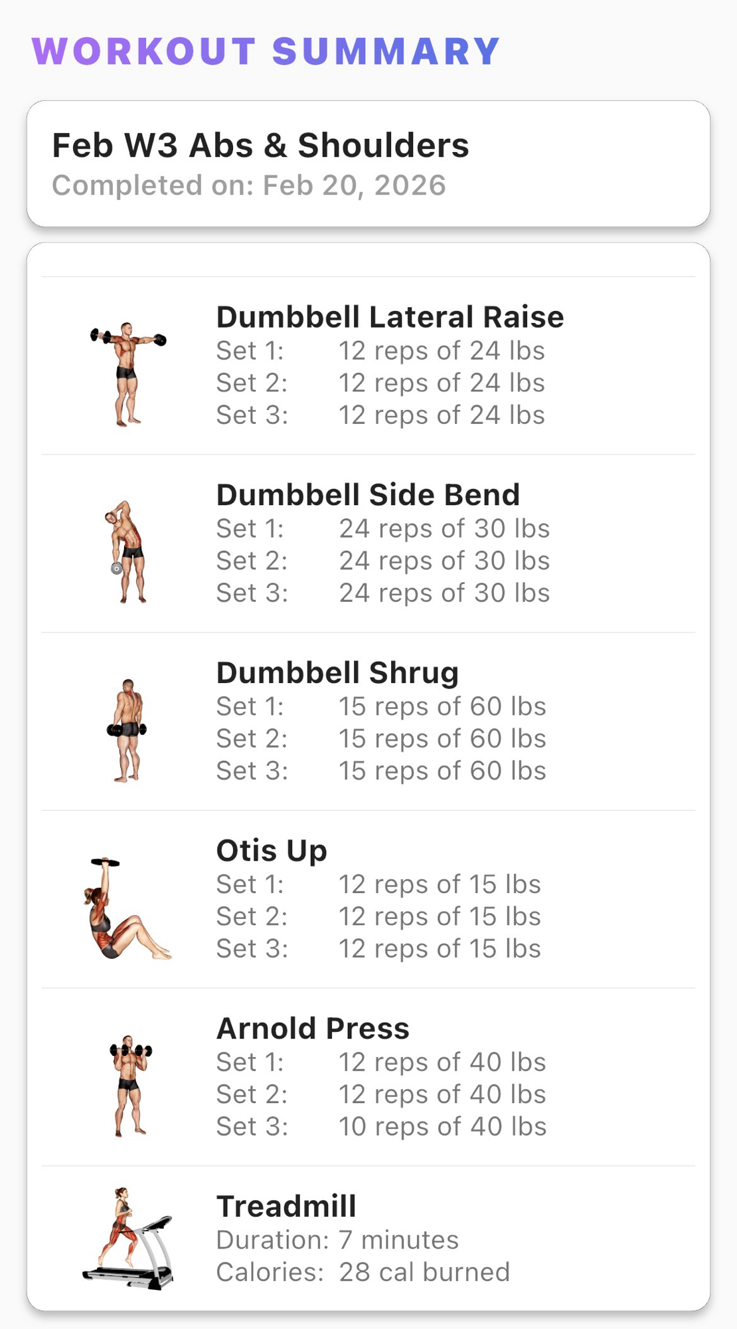737x1329 pixels.
Task: Select Arnold Press Set 3 with 10 reps
Action: pos(381,1127)
